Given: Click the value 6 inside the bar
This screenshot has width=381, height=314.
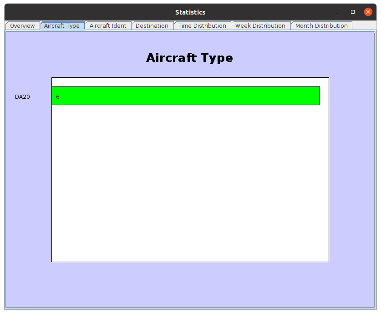Looking at the screenshot, I should pos(58,96).
